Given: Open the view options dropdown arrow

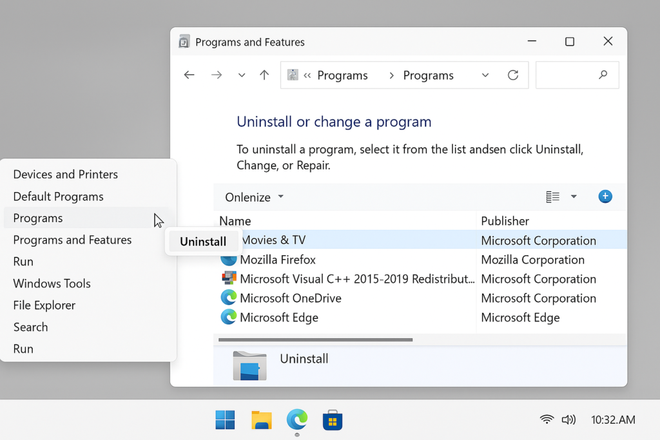Looking at the screenshot, I should [574, 196].
